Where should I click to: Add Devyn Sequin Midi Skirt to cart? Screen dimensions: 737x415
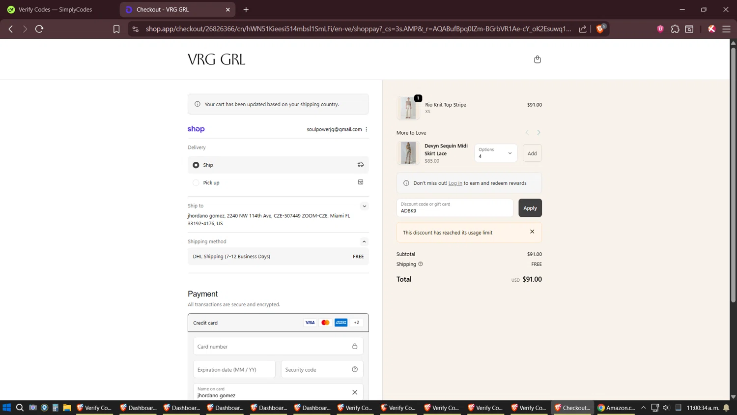(x=532, y=153)
